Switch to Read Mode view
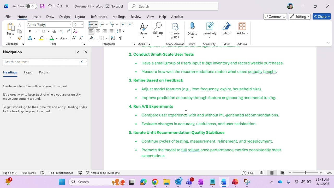 click(x=261, y=173)
